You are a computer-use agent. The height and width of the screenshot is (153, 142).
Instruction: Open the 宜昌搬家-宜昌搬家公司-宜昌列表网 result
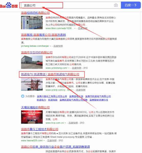tap(43, 35)
